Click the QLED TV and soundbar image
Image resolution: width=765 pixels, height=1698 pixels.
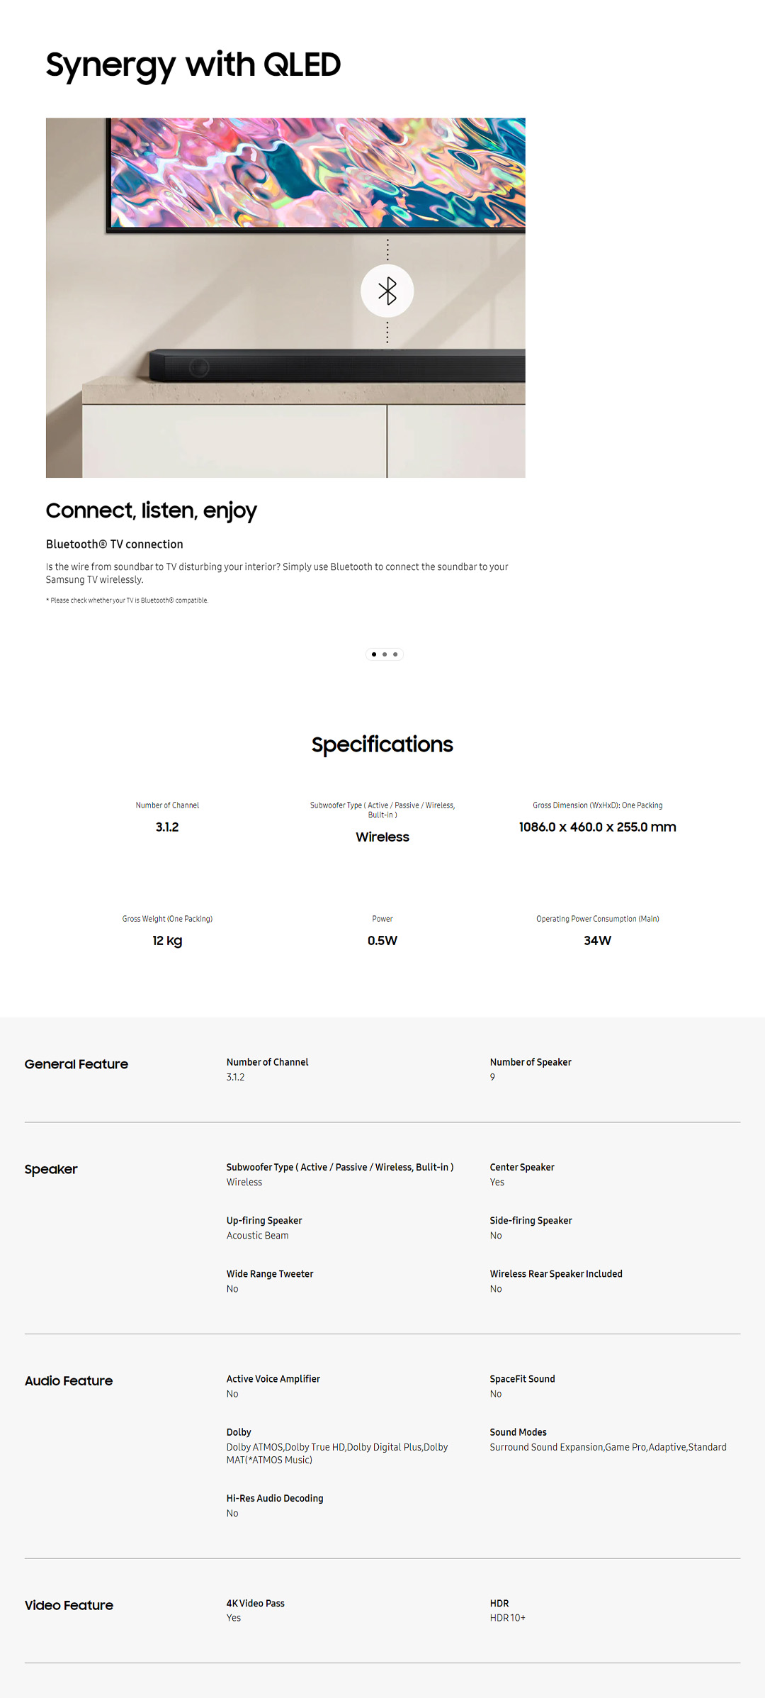285,297
